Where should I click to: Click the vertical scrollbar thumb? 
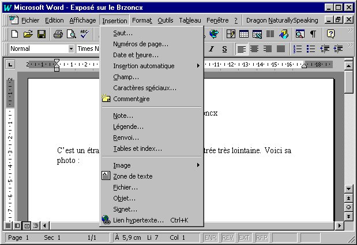pyautogui.click(x=348, y=83)
